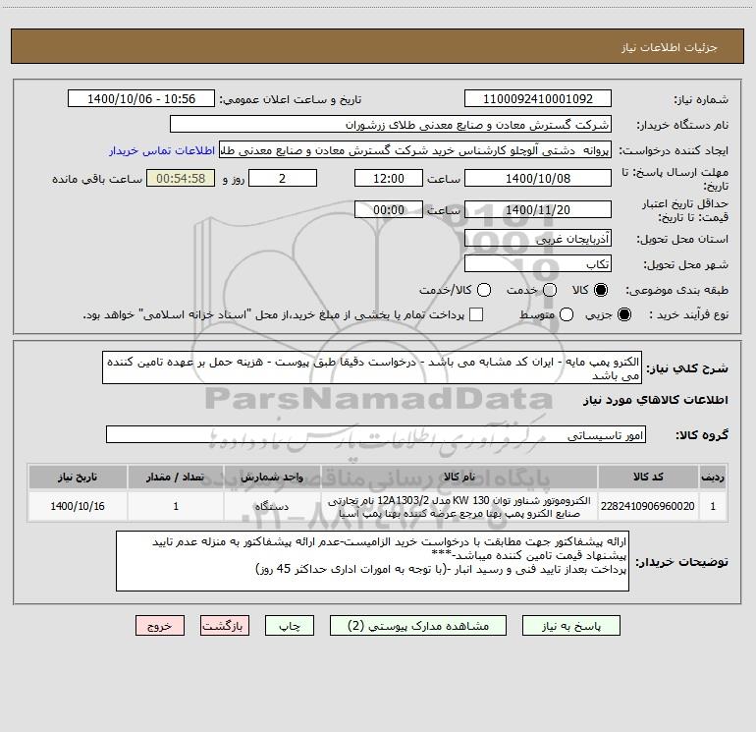The width and height of the screenshot is (756, 732).
Task: Click the واحد شمارش column header
Action: pos(272,477)
